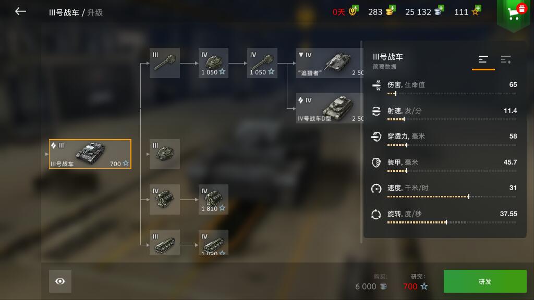Select the tier IV turret costing 1 050
This screenshot has width=534, height=300.
click(213, 63)
